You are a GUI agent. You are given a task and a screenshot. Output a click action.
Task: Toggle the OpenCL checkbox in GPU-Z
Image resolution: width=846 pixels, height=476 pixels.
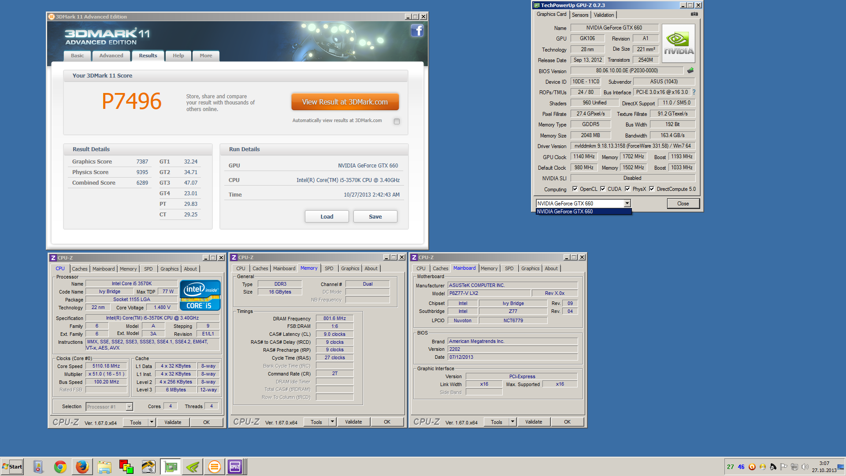[575, 189]
